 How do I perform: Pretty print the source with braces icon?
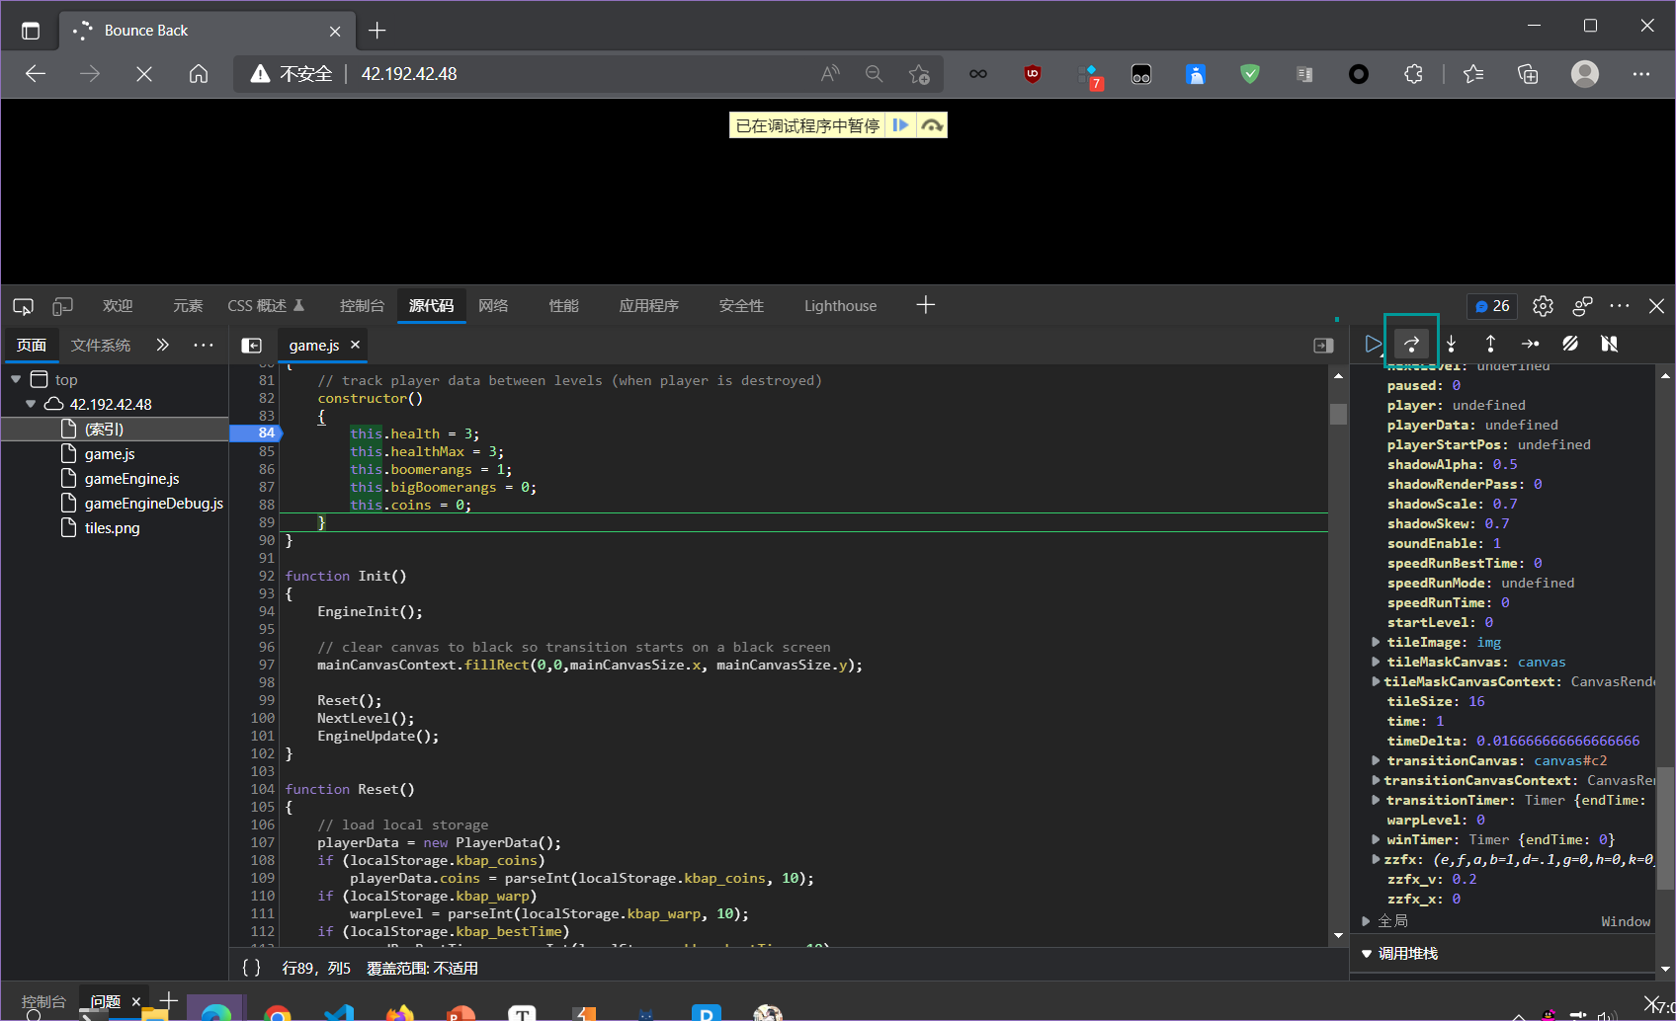(x=251, y=968)
